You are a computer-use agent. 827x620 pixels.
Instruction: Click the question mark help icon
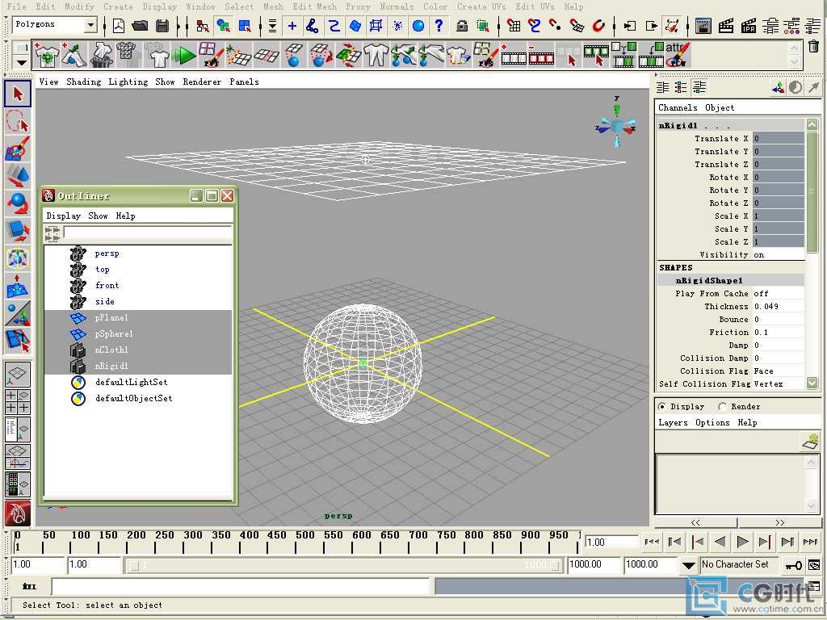pos(439,26)
